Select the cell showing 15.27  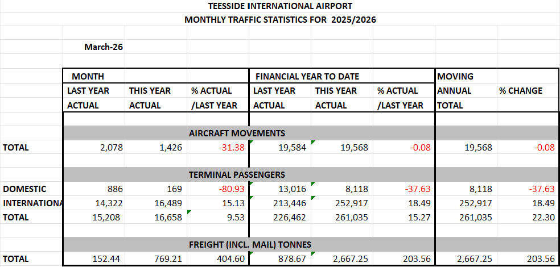click(x=404, y=217)
